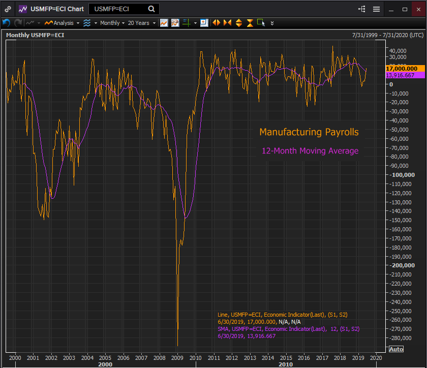
Task: Open the chart-type dropdown arrow
Action: 39,23
